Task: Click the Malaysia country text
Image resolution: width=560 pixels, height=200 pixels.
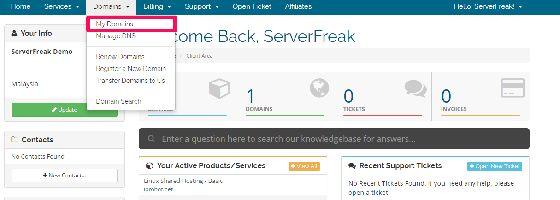Action: pyautogui.click(x=25, y=84)
